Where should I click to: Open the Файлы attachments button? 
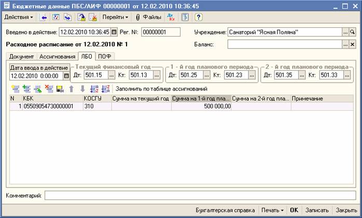[148, 18]
